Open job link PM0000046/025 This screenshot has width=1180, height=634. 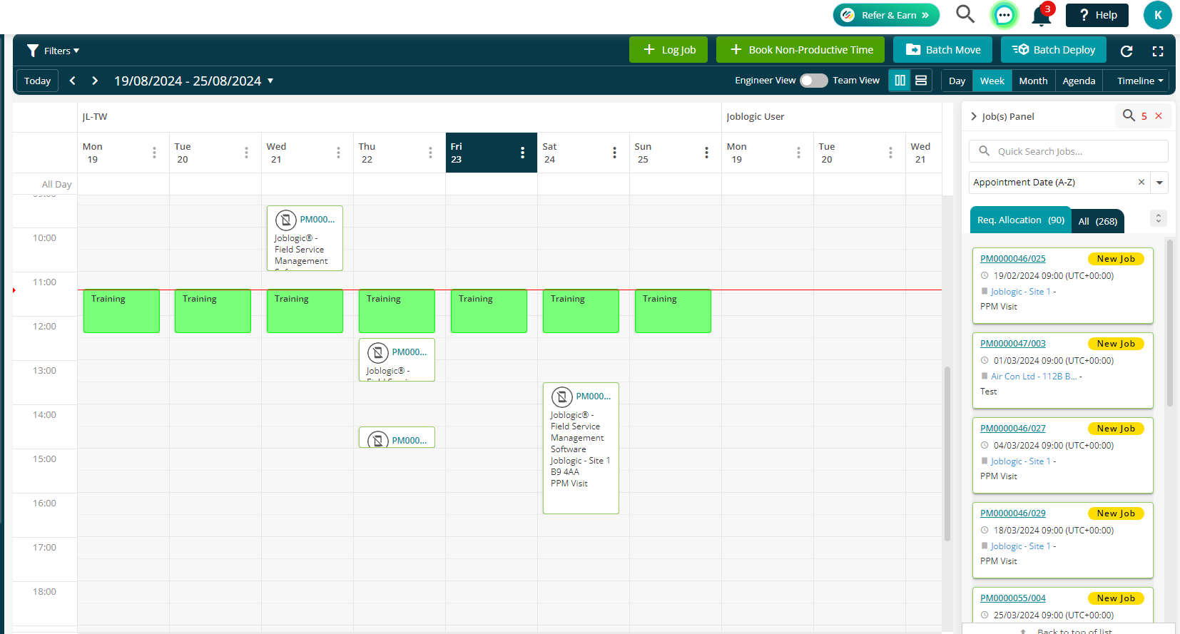[1012, 259]
